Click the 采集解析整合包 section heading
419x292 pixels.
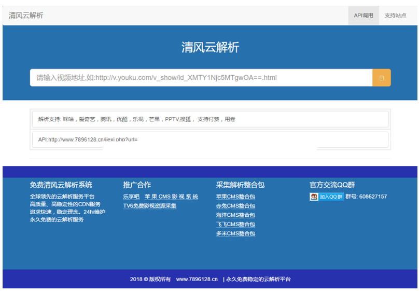[x=240, y=185]
